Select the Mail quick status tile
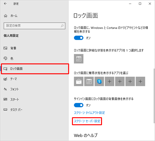Screen dimensions: 155x141 (x=79, y=81)
